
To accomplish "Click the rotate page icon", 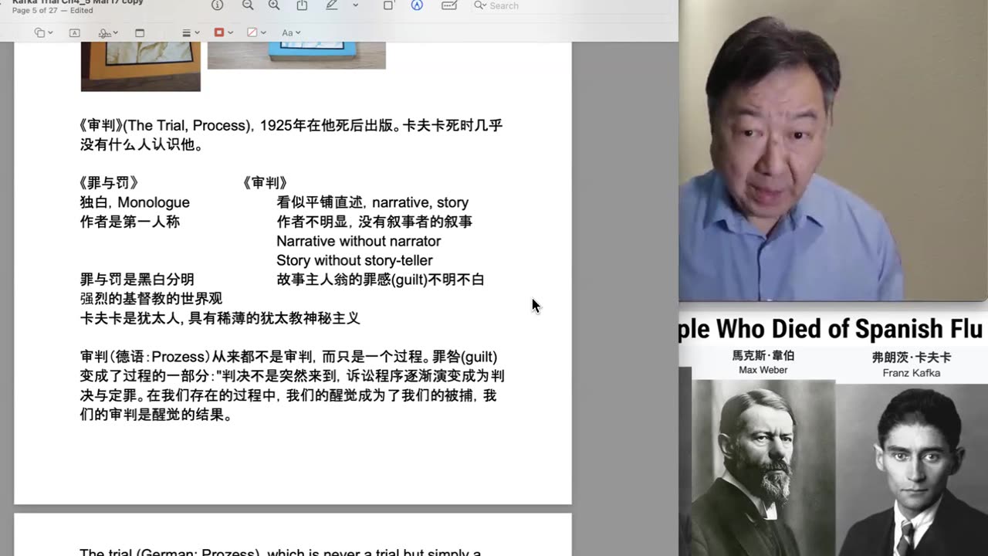I will [x=388, y=5].
